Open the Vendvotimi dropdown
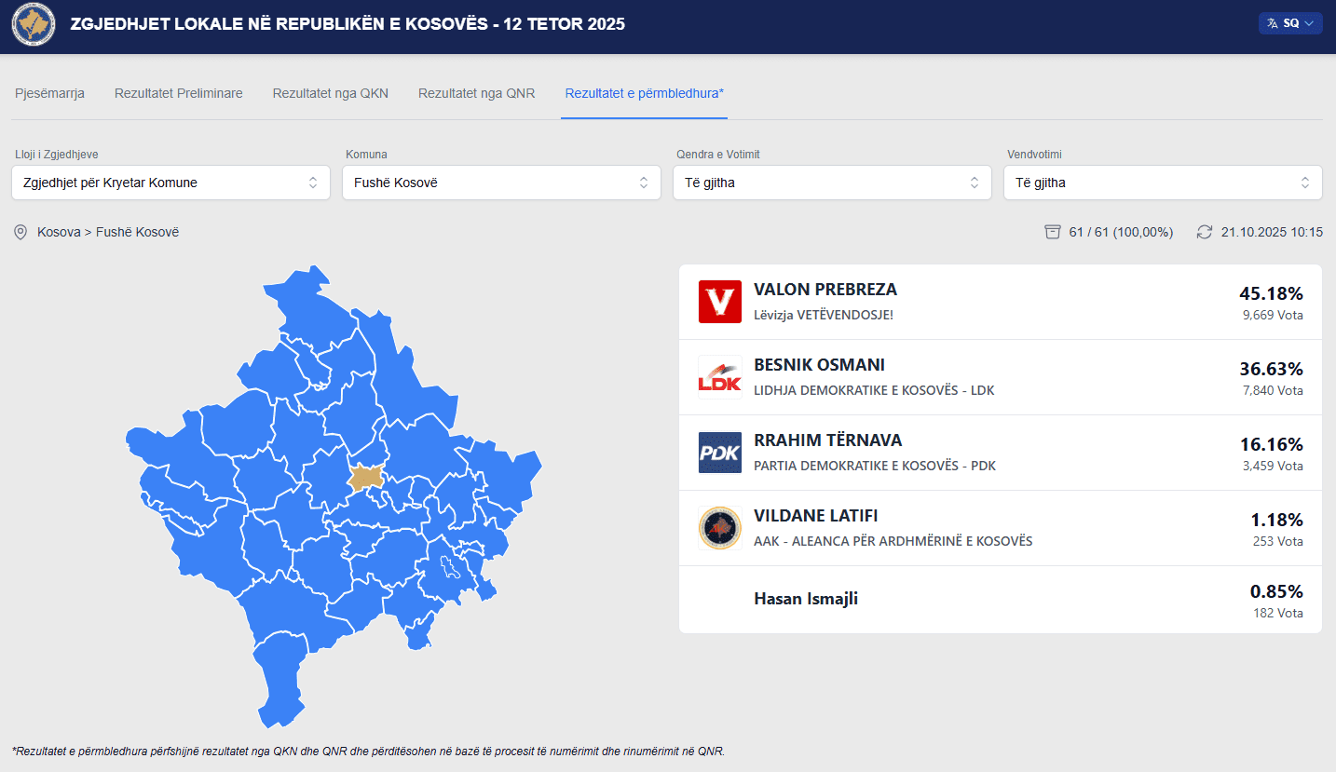This screenshot has height=772, width=1336. click(1163, 183)
